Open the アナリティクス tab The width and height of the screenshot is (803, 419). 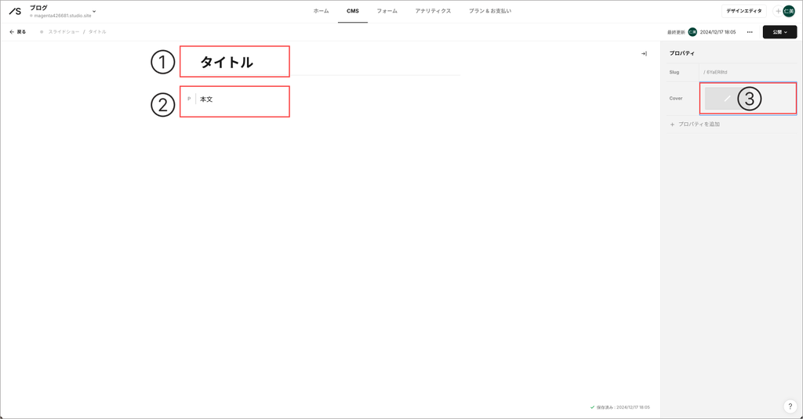click(433, 11)
